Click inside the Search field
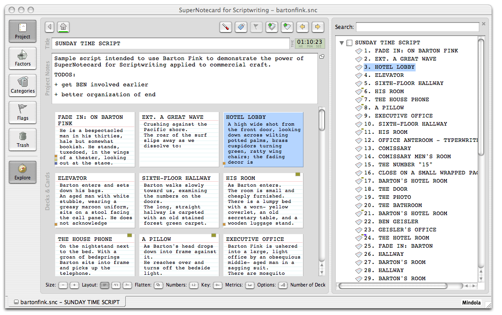 (417, 27)
